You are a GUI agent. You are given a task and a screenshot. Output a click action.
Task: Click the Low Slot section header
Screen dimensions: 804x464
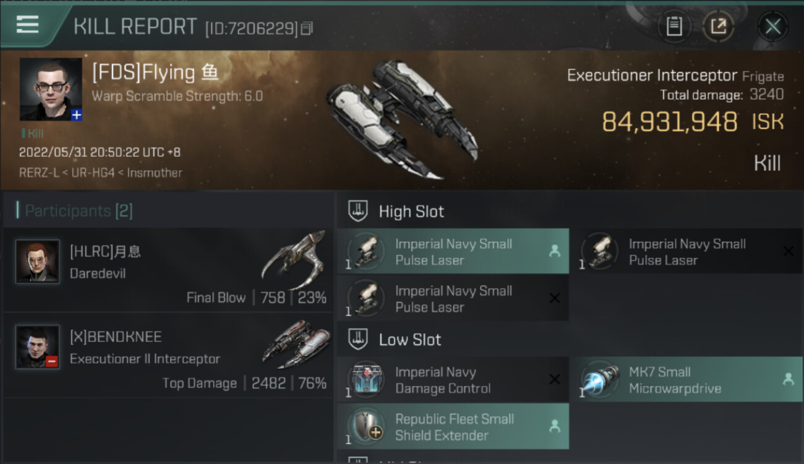409,340
